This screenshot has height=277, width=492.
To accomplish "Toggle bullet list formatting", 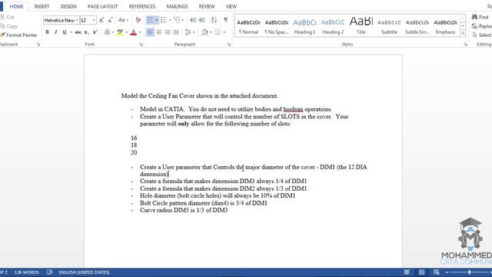I will 151,20.
